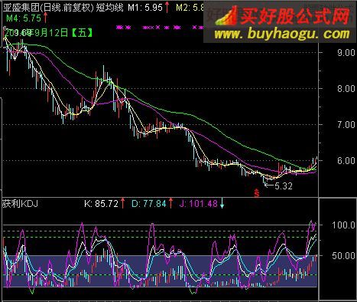357x302 pixels.
Task: Click the M4: 5.75 moving average value
Action: (x=24, y=18)
